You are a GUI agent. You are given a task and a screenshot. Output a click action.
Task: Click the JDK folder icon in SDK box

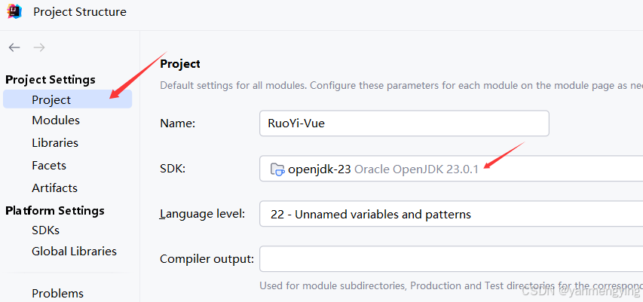click(277, 169)
